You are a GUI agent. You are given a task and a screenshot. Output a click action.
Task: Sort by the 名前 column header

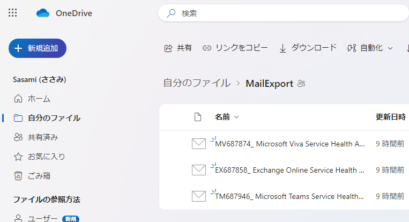pos(226,117)
